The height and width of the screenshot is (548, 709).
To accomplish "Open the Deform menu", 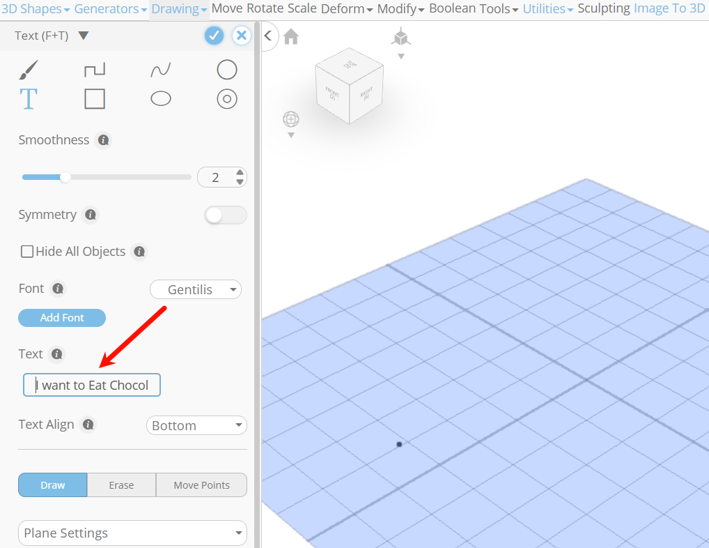I will 347,8.
